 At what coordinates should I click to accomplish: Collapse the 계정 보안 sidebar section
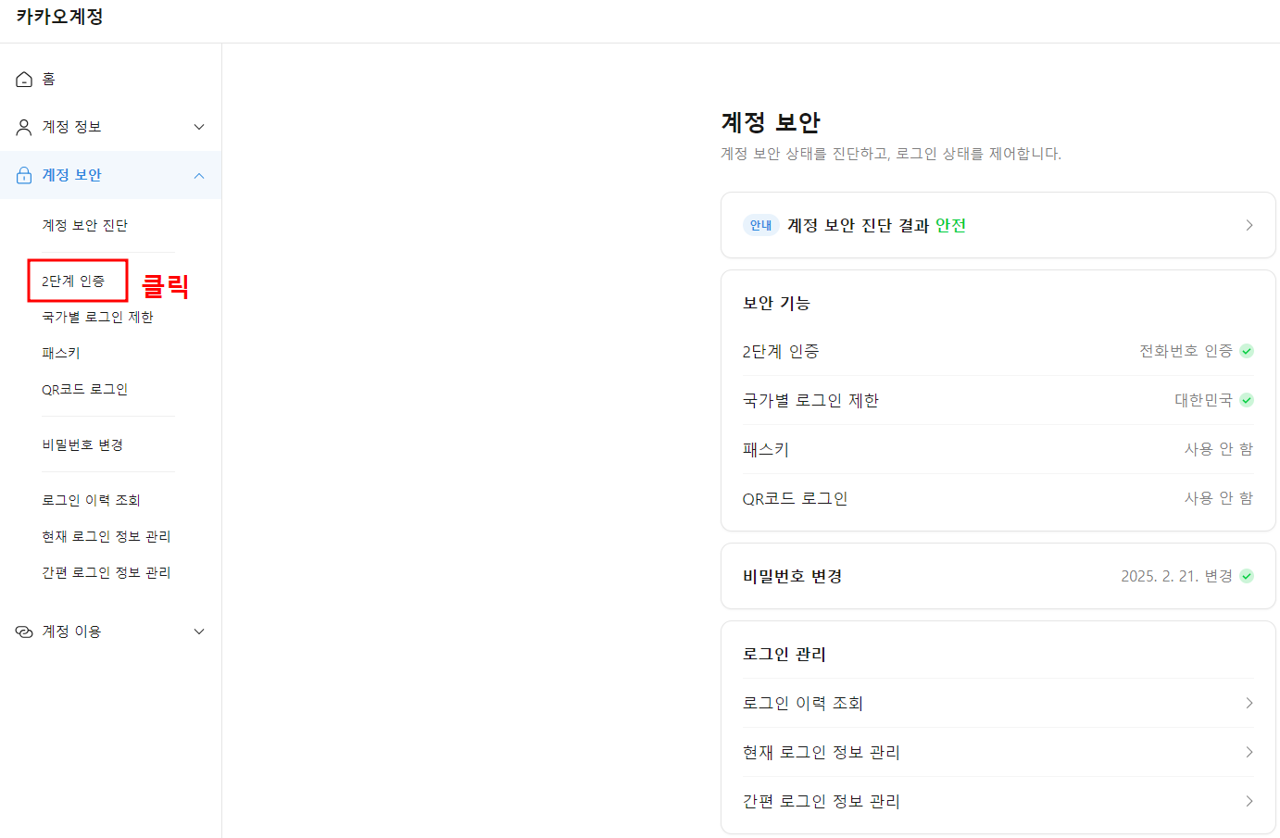tap(199, 176)
